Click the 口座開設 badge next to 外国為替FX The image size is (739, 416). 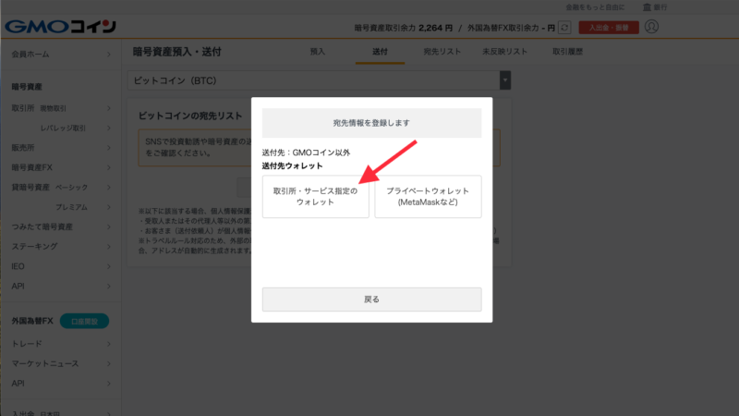(84, 321)
